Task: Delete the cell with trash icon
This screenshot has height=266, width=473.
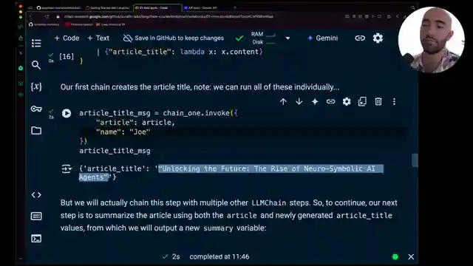Action: (x=378, y=102)
